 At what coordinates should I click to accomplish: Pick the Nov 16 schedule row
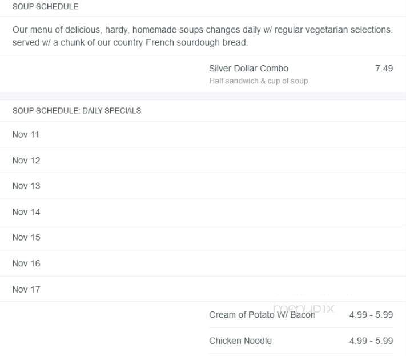pyautogui.click(x=26, y=263)
